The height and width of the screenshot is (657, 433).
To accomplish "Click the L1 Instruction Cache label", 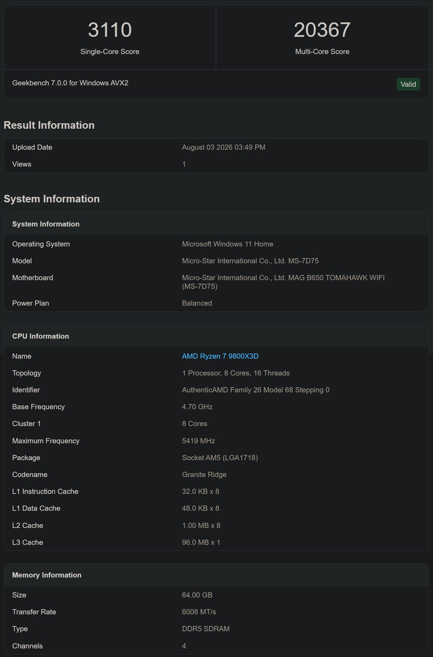I will [45, 491].
